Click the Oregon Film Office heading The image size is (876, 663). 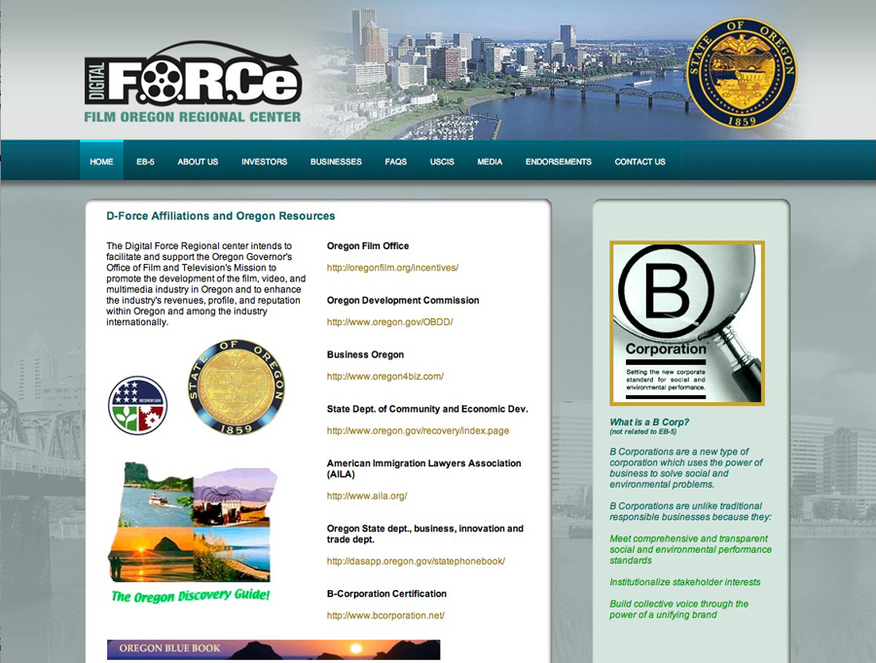coord(368,246)
